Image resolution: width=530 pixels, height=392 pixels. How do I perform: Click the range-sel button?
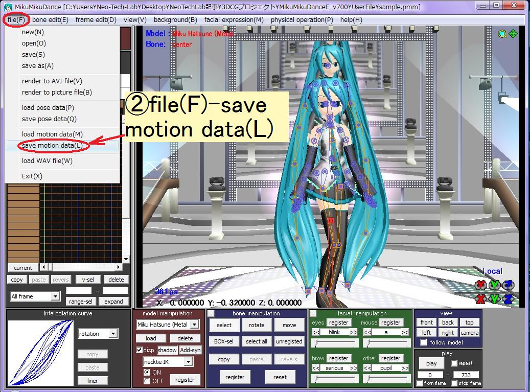coord(80,302)
